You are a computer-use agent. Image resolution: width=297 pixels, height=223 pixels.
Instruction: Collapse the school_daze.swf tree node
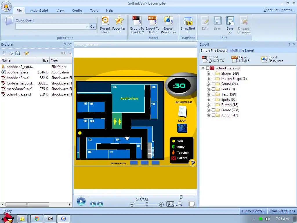coord(203,69)
